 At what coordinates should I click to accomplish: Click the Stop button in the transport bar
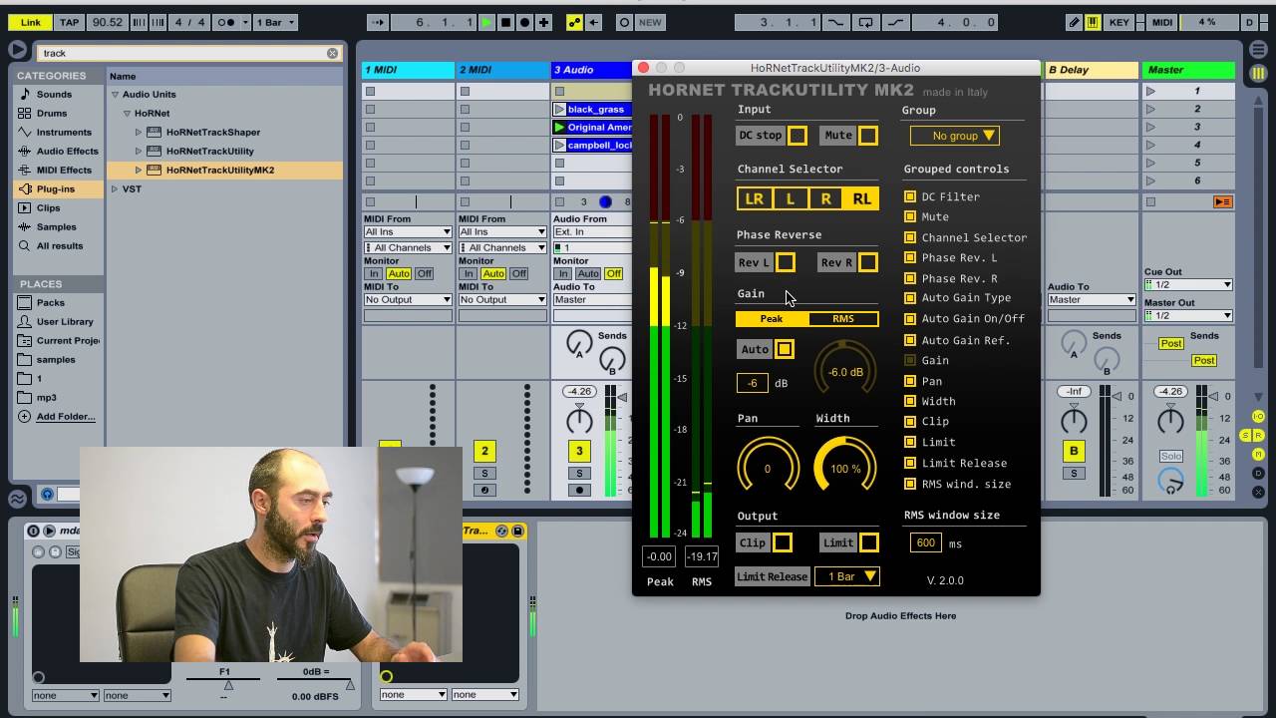coord(505,22)
